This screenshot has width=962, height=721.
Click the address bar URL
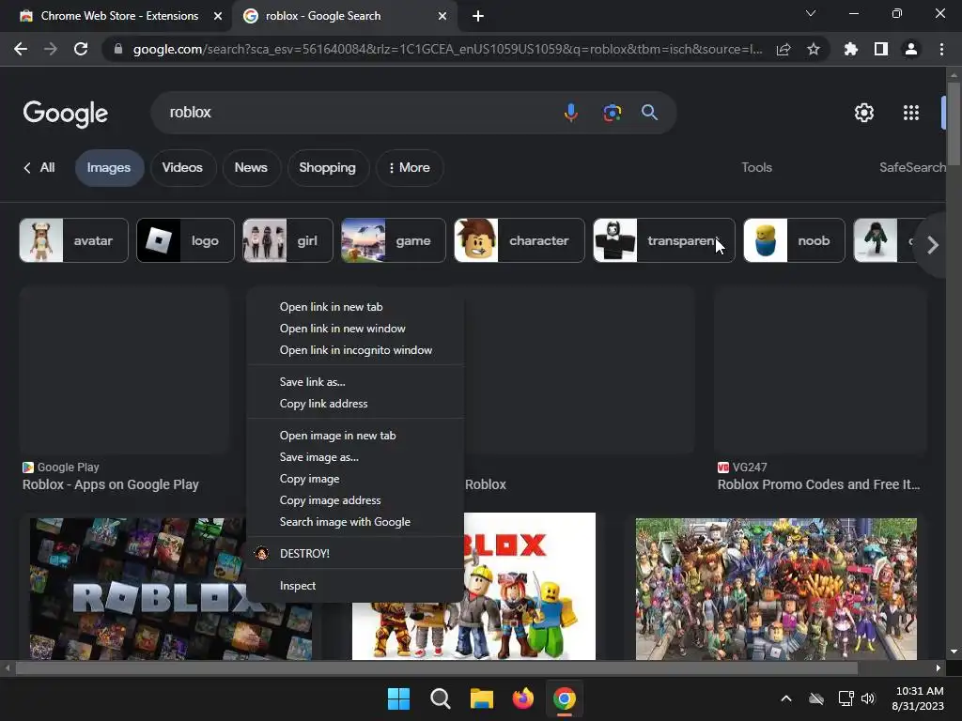pyautogui.click(x=446, y=49)
